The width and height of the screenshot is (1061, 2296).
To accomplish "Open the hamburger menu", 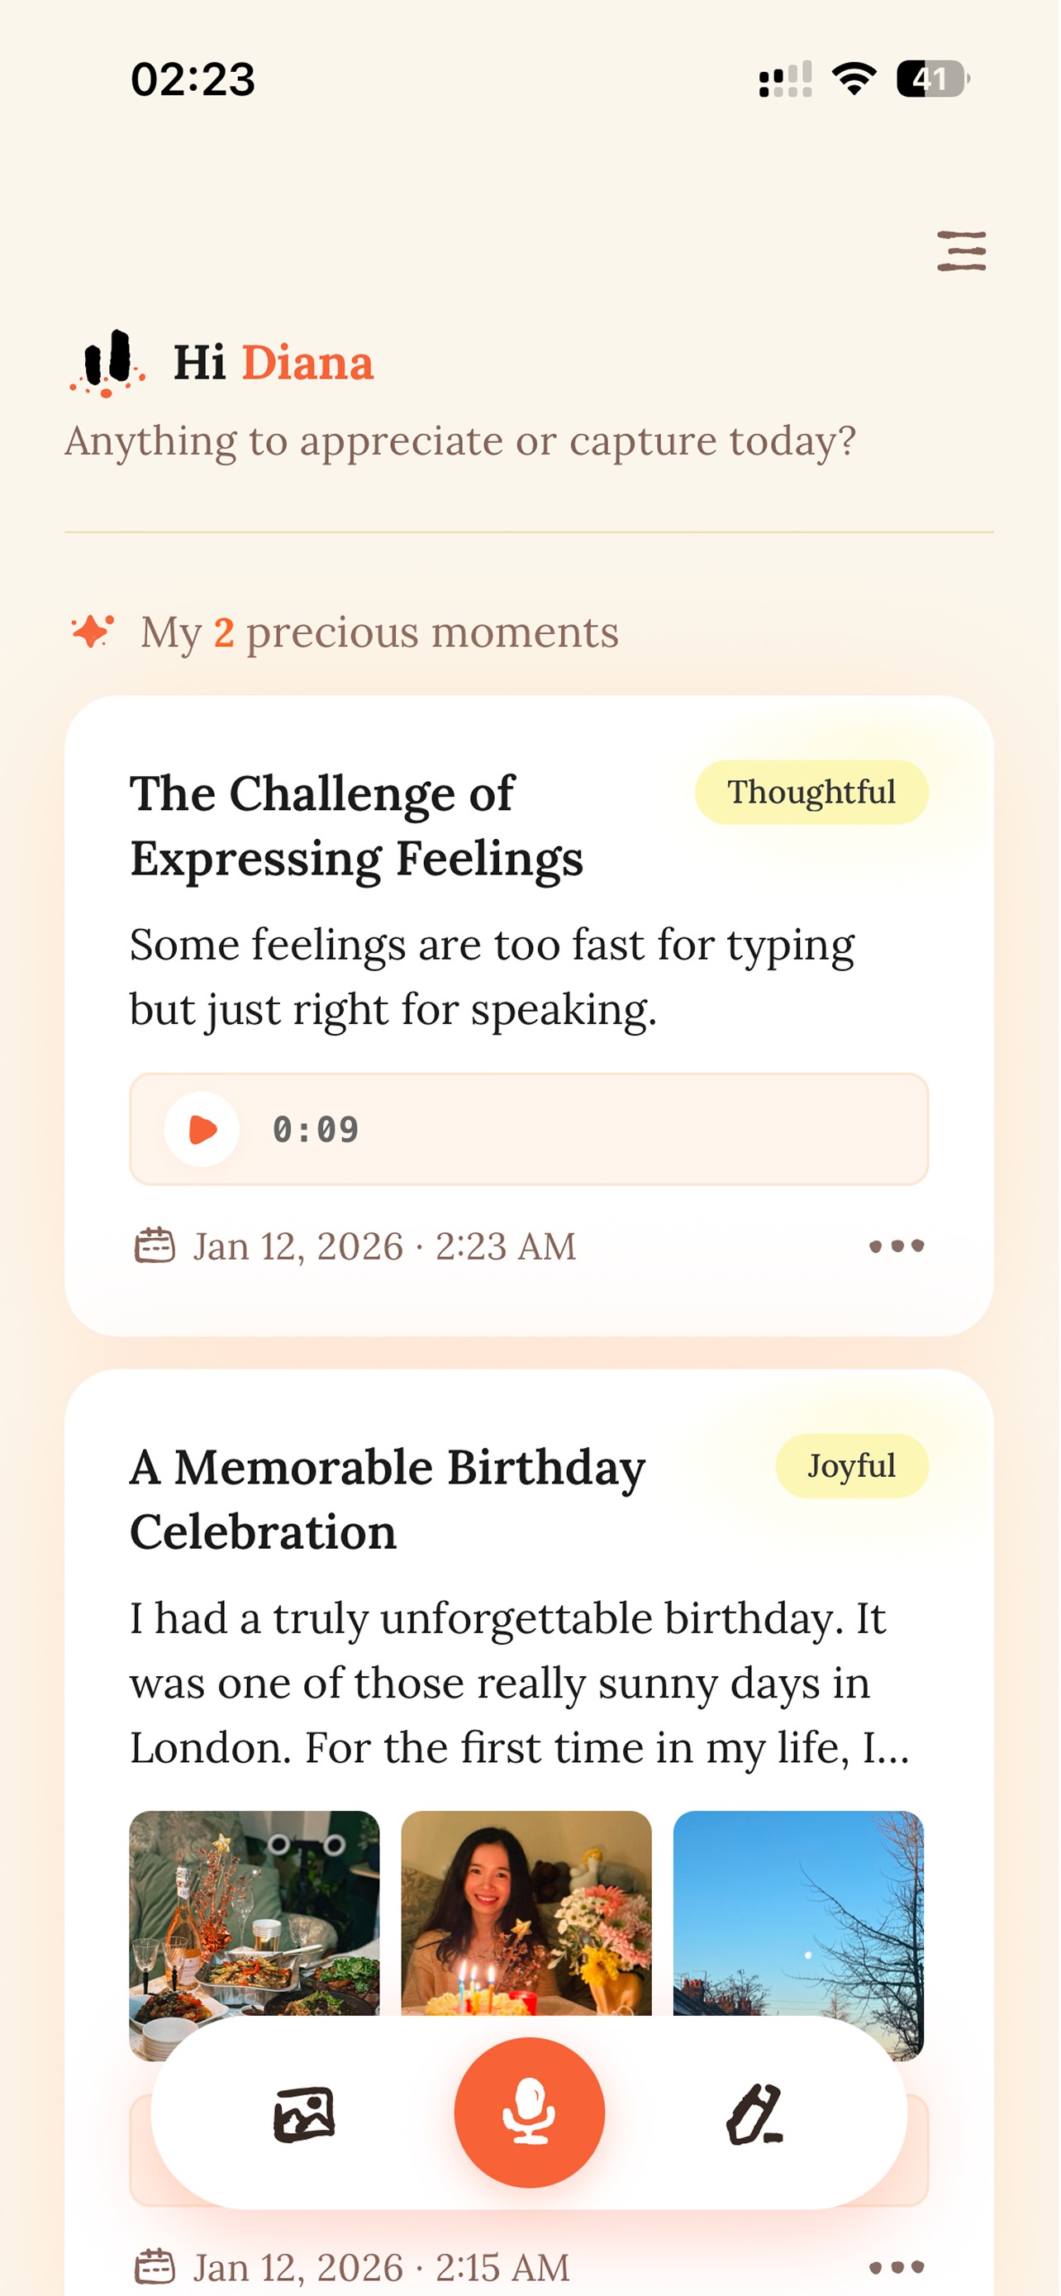I will coord(962,250).
